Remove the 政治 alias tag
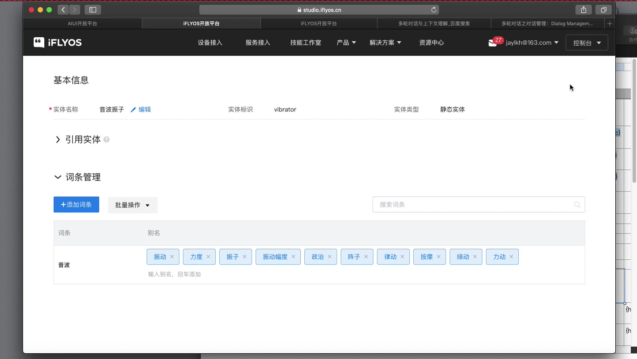637x359 pixels. click(330, 257)
